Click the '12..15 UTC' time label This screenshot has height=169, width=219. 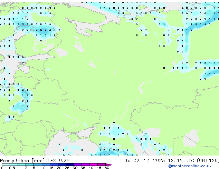tap(181, 161)
